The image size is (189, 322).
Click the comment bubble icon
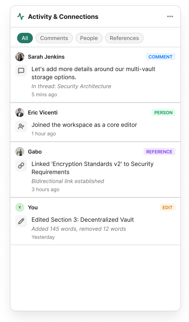click(x=21, y=71)
